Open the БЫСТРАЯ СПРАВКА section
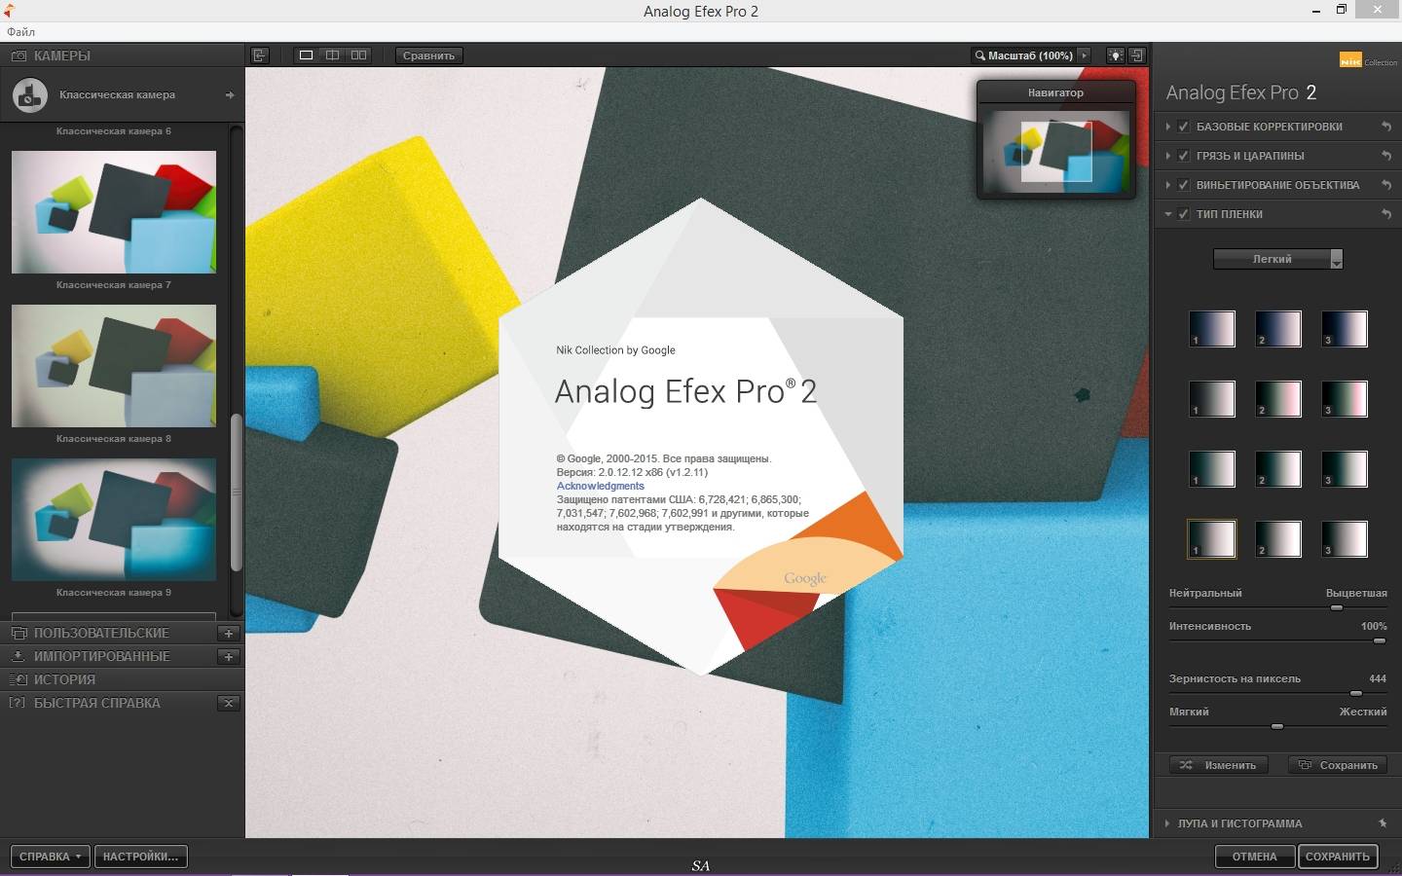1402x876 pixels. point(97,703)
